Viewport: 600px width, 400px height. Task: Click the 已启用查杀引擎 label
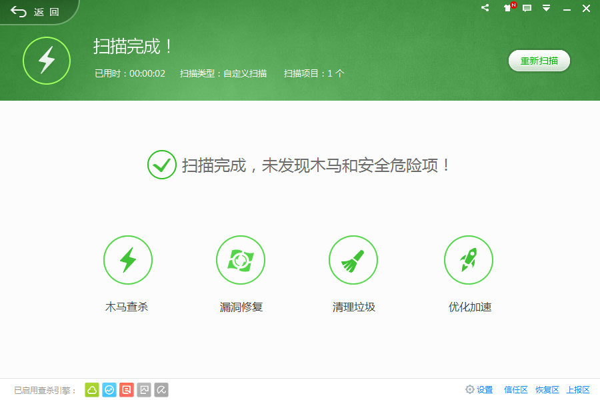(45, 391)
